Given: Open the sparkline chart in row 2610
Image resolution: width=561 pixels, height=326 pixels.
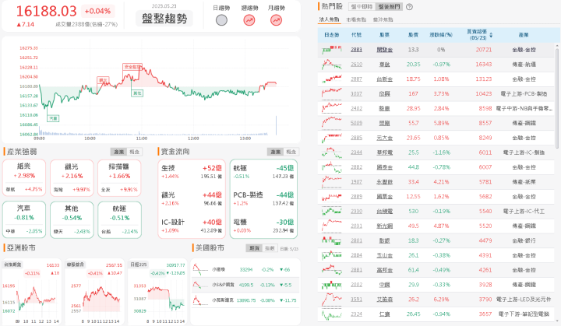Looking at the screenshot, I should pos(332,65).
